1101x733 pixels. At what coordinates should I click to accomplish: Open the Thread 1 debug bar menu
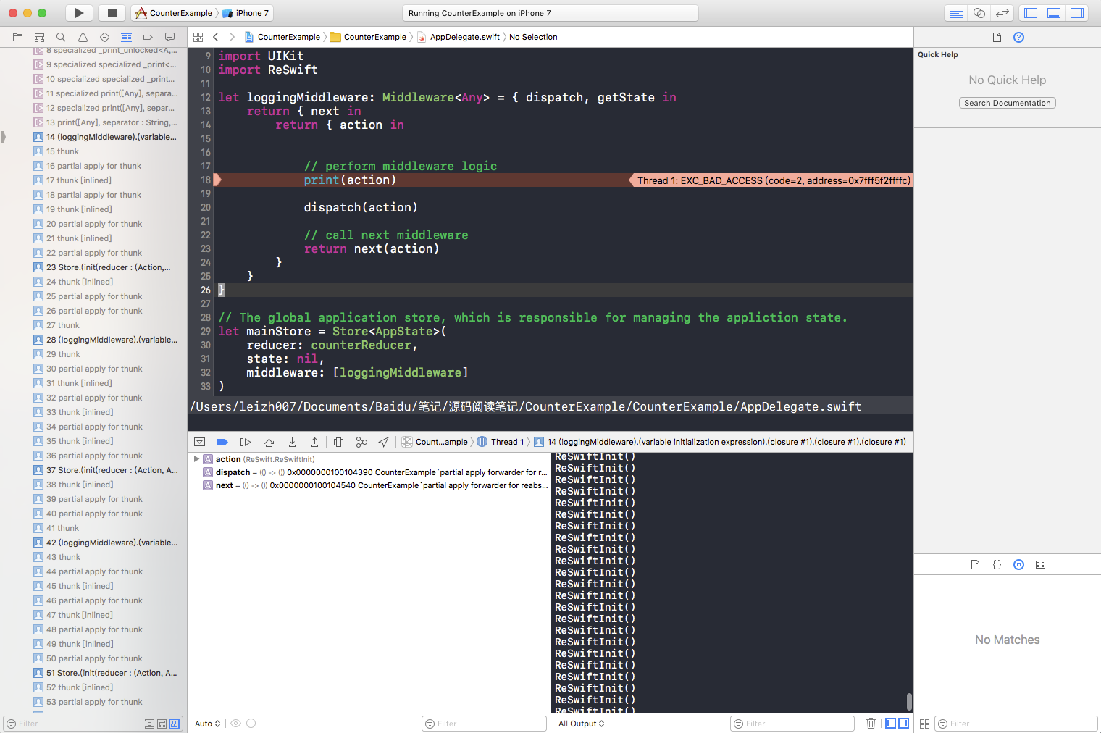coord(500,442)
